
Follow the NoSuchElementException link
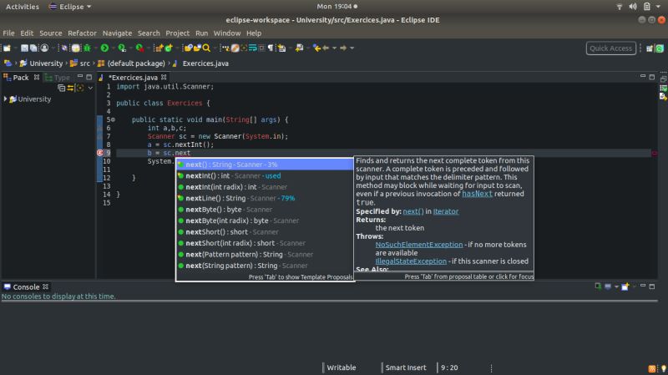419,244
